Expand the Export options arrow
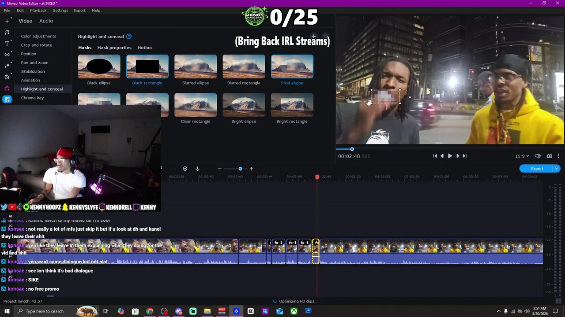This screenshot has width=565, height=317. 557,169
